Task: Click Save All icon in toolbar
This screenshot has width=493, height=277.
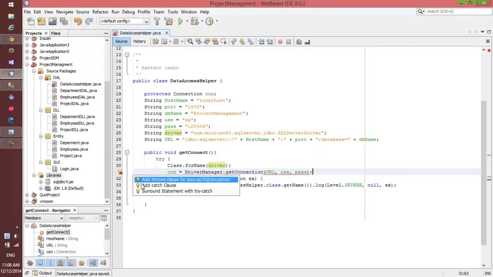Action: click(63, 22)
